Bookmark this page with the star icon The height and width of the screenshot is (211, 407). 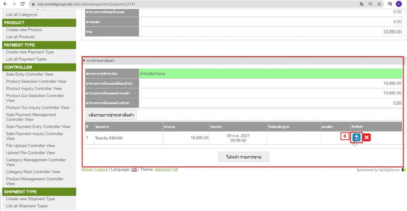coord(379,4)
